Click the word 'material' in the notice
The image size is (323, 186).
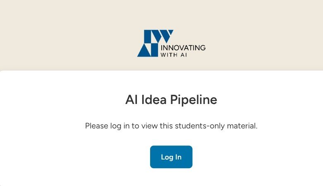[x=241, y=126]
